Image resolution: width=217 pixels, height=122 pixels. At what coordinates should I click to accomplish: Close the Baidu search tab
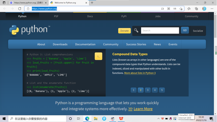click(x=46, y=3)
